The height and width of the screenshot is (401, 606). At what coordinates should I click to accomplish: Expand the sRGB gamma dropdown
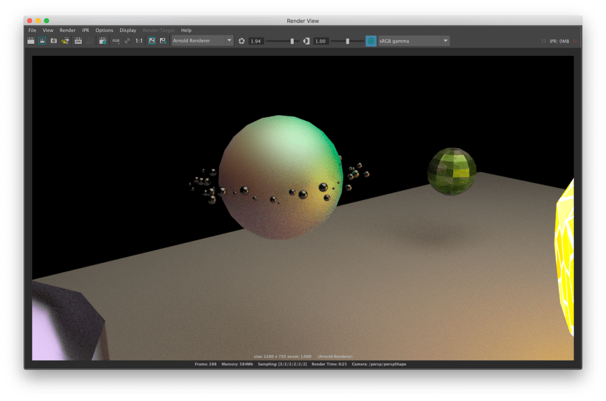tap(413, 41)
